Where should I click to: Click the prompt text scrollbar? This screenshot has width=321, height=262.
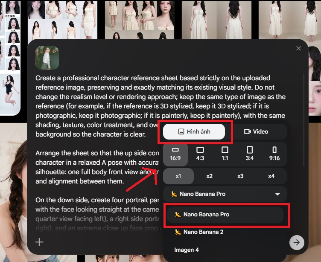point(304,119)
